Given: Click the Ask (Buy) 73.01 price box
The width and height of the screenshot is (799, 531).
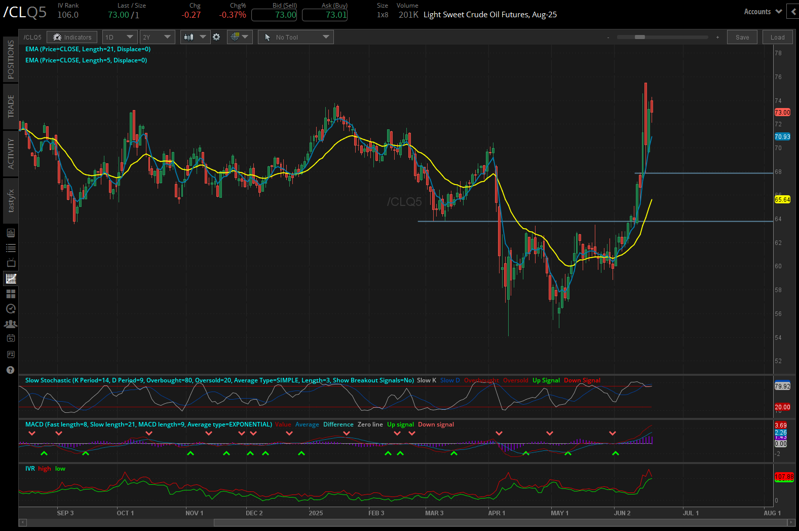Looking at the screenshot, I should click(325, 15).
